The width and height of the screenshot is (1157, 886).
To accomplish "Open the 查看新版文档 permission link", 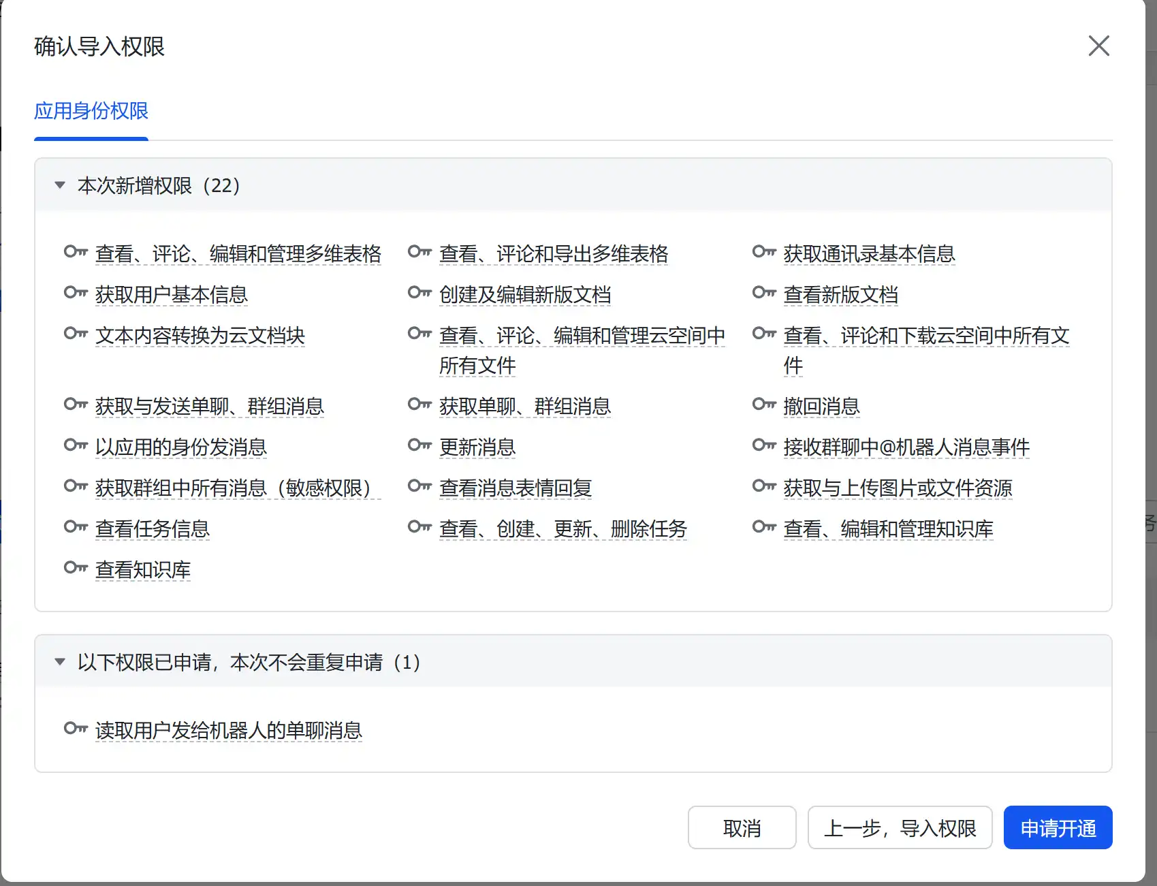I will point(842,295).
